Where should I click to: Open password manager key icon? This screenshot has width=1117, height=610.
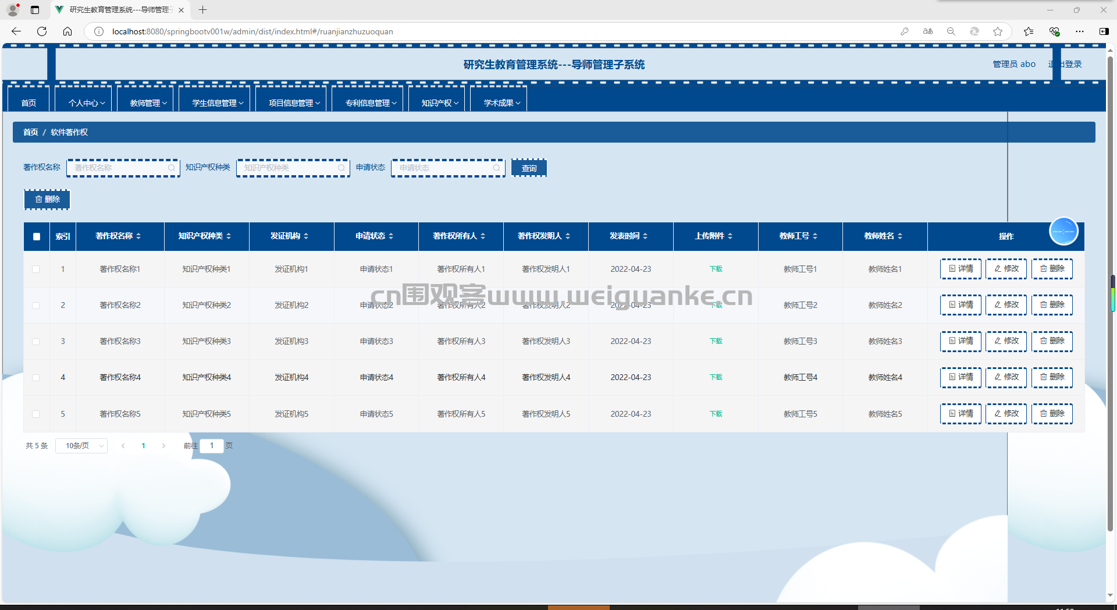click(x=905, y=31)
